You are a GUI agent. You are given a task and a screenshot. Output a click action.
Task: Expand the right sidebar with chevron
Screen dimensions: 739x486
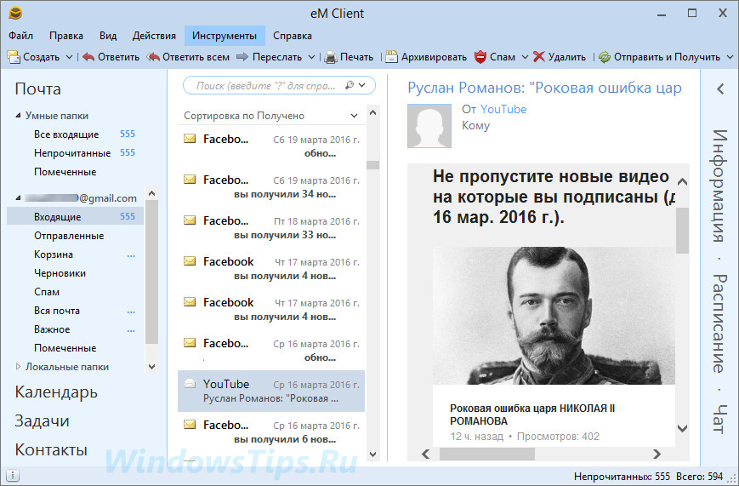click(720, 89)
